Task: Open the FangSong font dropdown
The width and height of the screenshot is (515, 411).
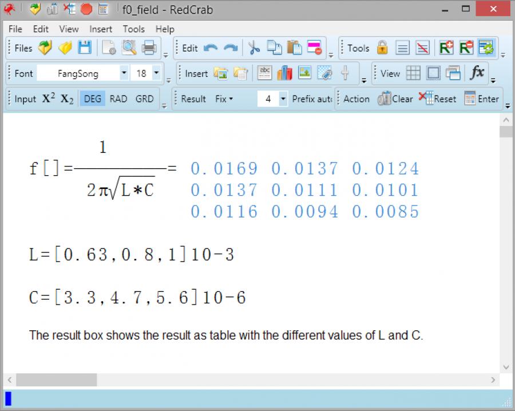Action: pyautogui.click(x=124, y=73)
